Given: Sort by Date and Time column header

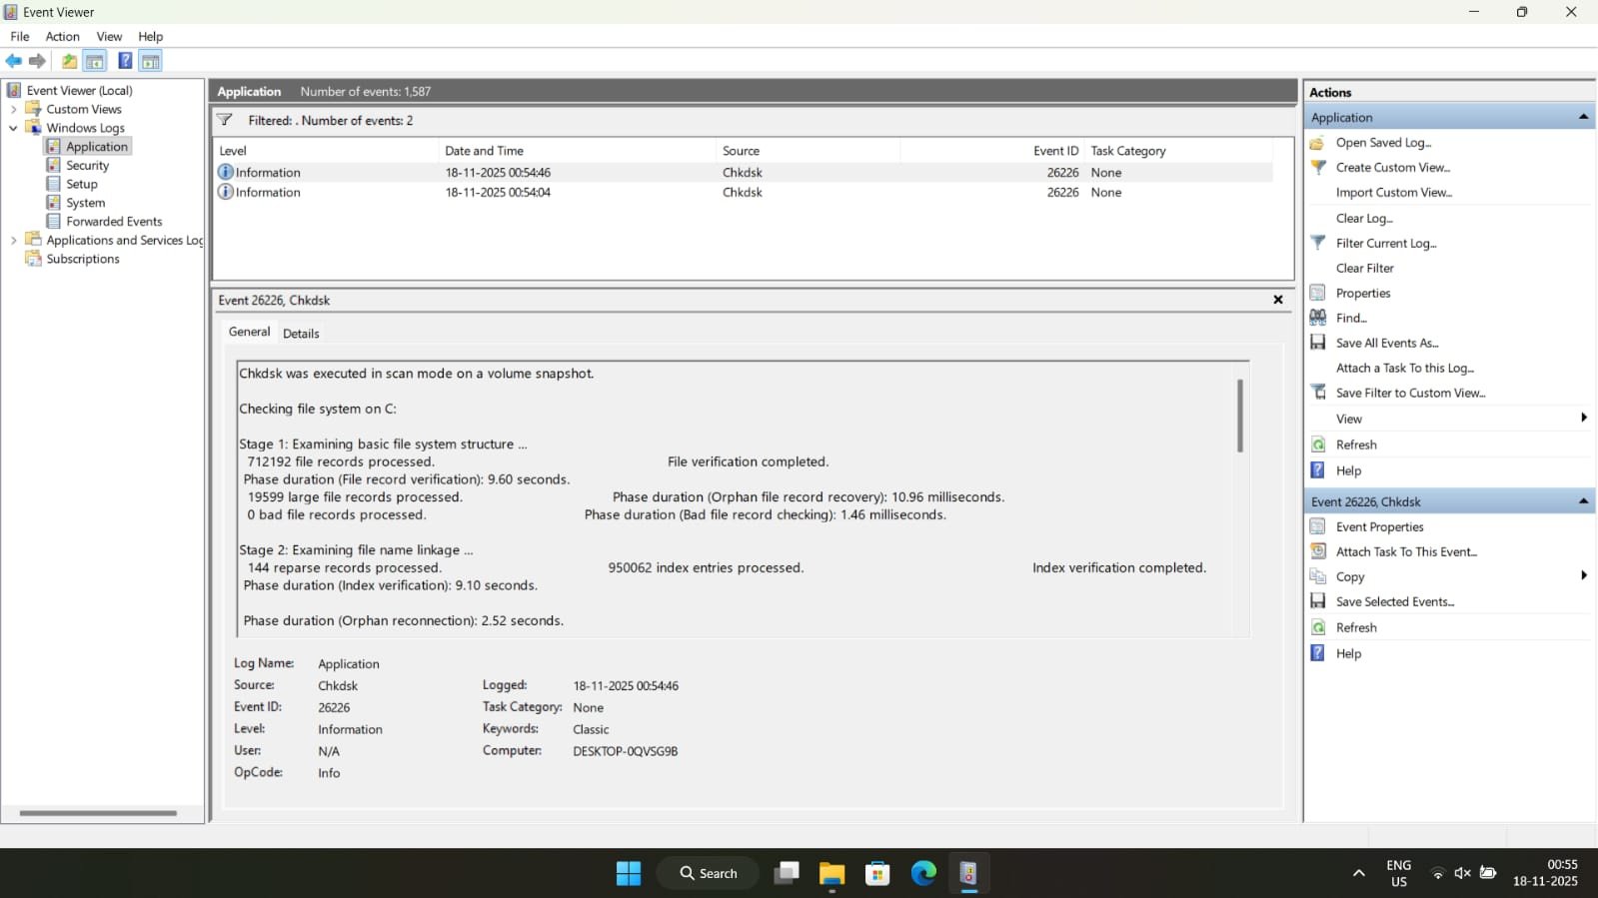Looking at the screenshot, I should (578, 151).
